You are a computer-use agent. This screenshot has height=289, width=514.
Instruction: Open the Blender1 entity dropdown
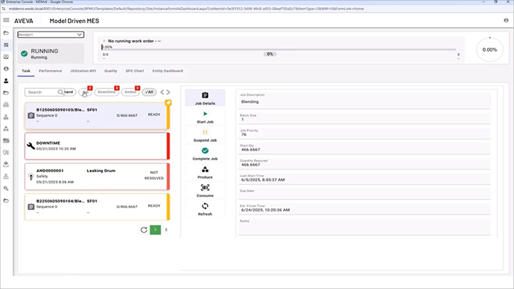click(x=51, y=35)
